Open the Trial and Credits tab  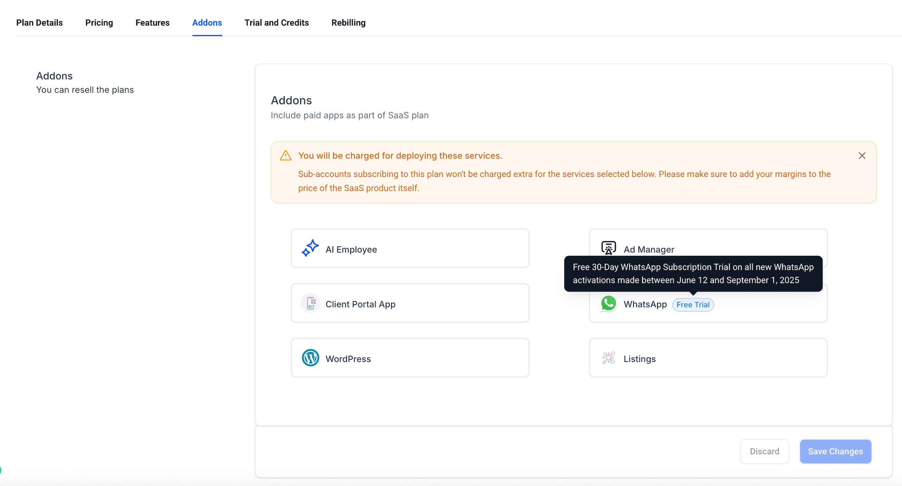[276, 23]
